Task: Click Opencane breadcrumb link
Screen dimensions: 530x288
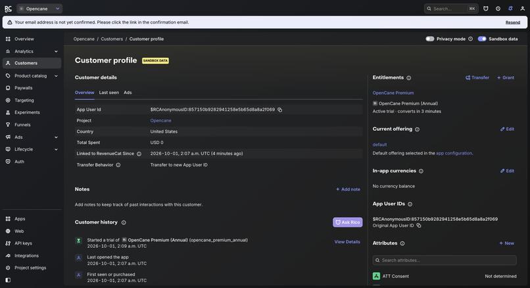Action: 84,39
